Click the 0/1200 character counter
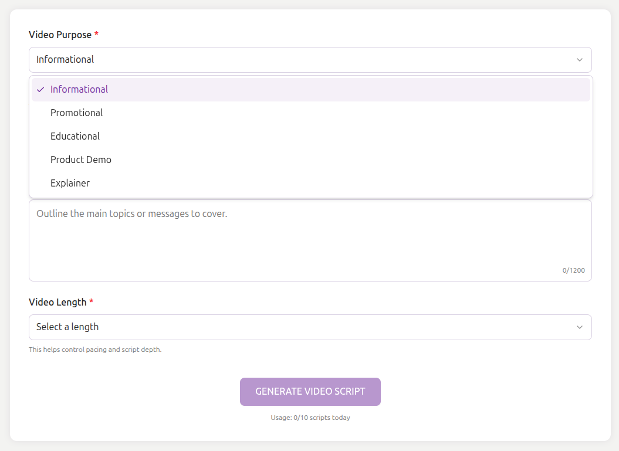The height and width of the screenshot is (451, 619). [x=573, y=270]
